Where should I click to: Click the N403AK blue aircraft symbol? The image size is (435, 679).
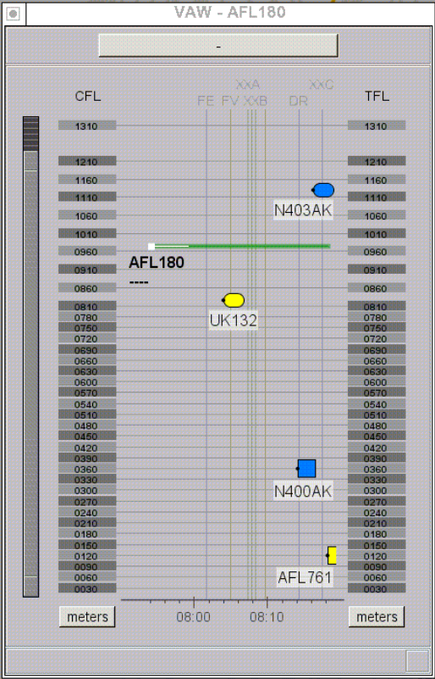(x=323, y=190)
